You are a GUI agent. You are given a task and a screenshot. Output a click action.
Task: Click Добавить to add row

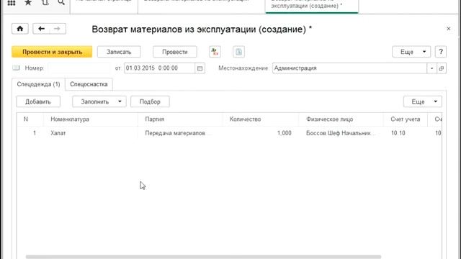pos(38,101)
